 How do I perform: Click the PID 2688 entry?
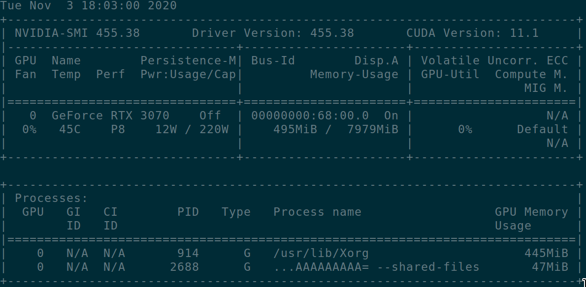click(184, 267)
